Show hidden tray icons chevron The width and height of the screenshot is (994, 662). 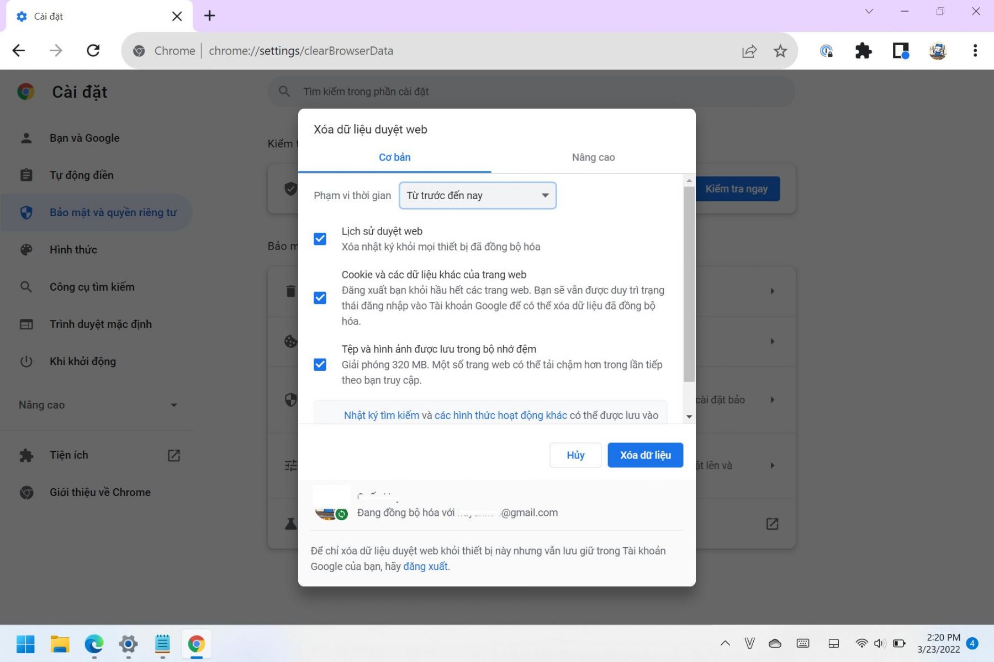tap(725, 643)
